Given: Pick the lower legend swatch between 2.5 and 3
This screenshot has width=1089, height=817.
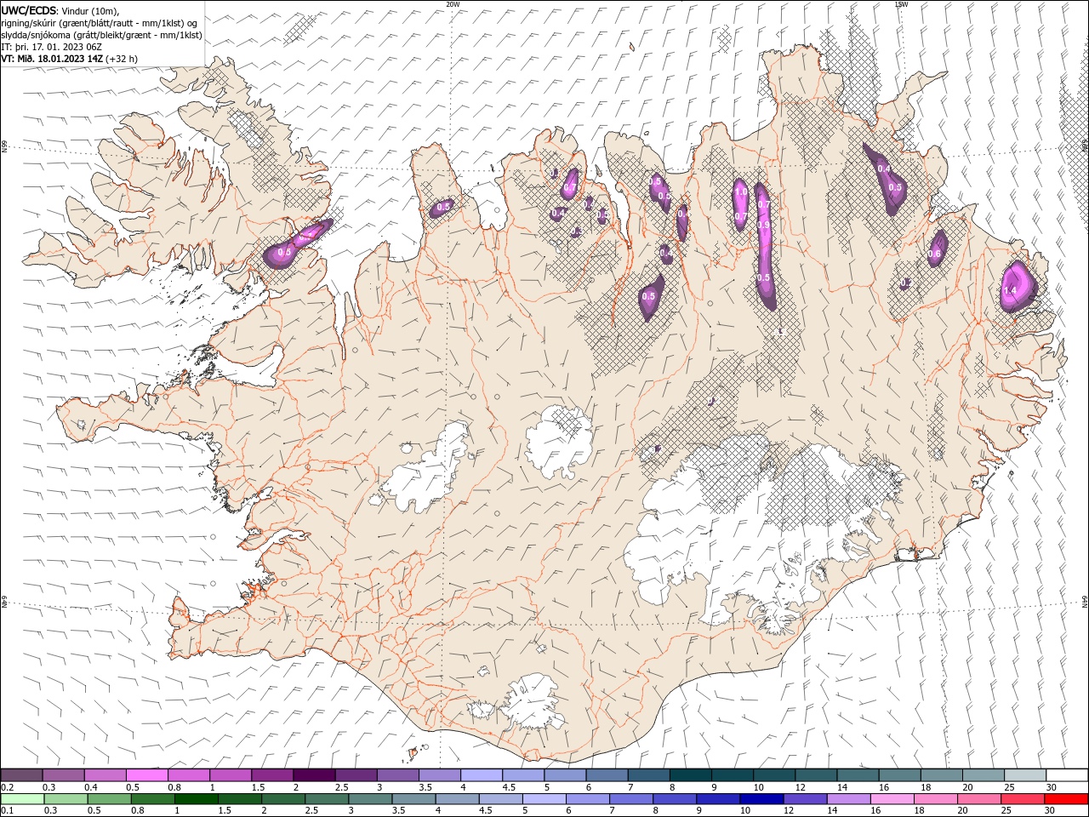Looking at the screenshot, I should [327, 799].
